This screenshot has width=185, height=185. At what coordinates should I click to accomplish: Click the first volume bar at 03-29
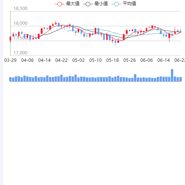pyautogui.click(x=10, y=79)
